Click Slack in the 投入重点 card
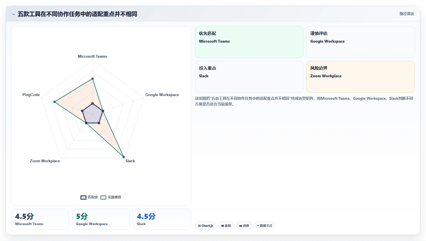426x241 pixels. point(204,76)
